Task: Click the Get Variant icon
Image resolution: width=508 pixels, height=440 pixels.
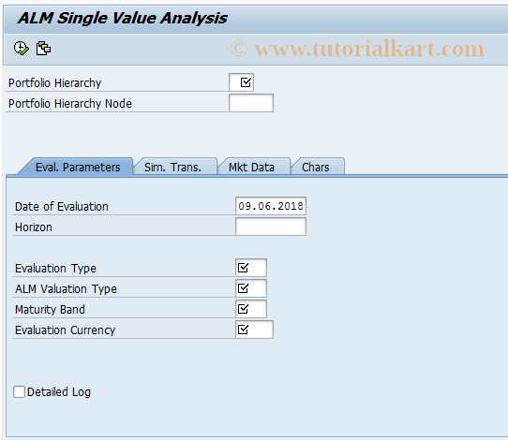Action: (43, 49)
